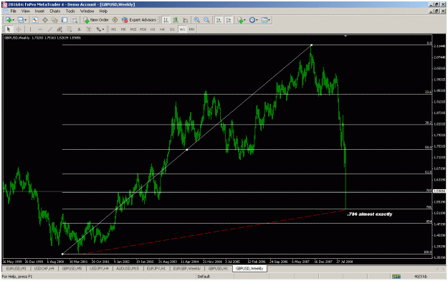
Task: Switch to the M1 timeframe
Action: point(113,29)
